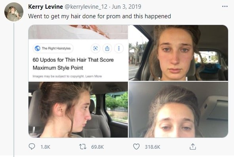Click The Right Hairstyles source chip
This screenshot has width=234, height=157.
(x=53, y=48)
